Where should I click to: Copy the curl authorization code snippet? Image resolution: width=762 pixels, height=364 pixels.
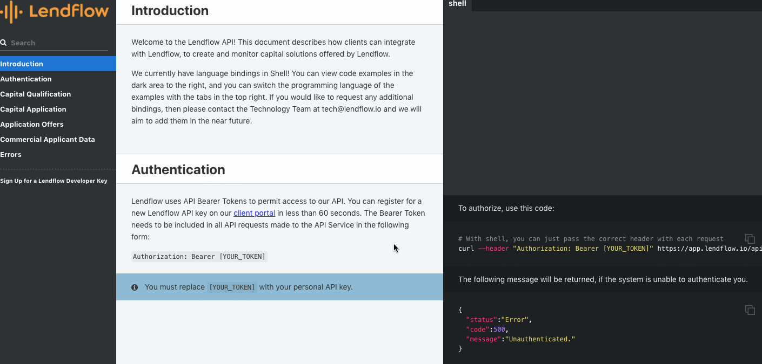pos(750,238)
